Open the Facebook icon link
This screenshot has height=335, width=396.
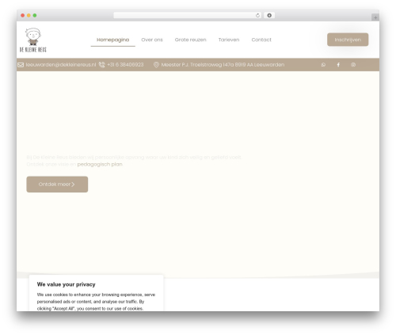pos(338,65)
